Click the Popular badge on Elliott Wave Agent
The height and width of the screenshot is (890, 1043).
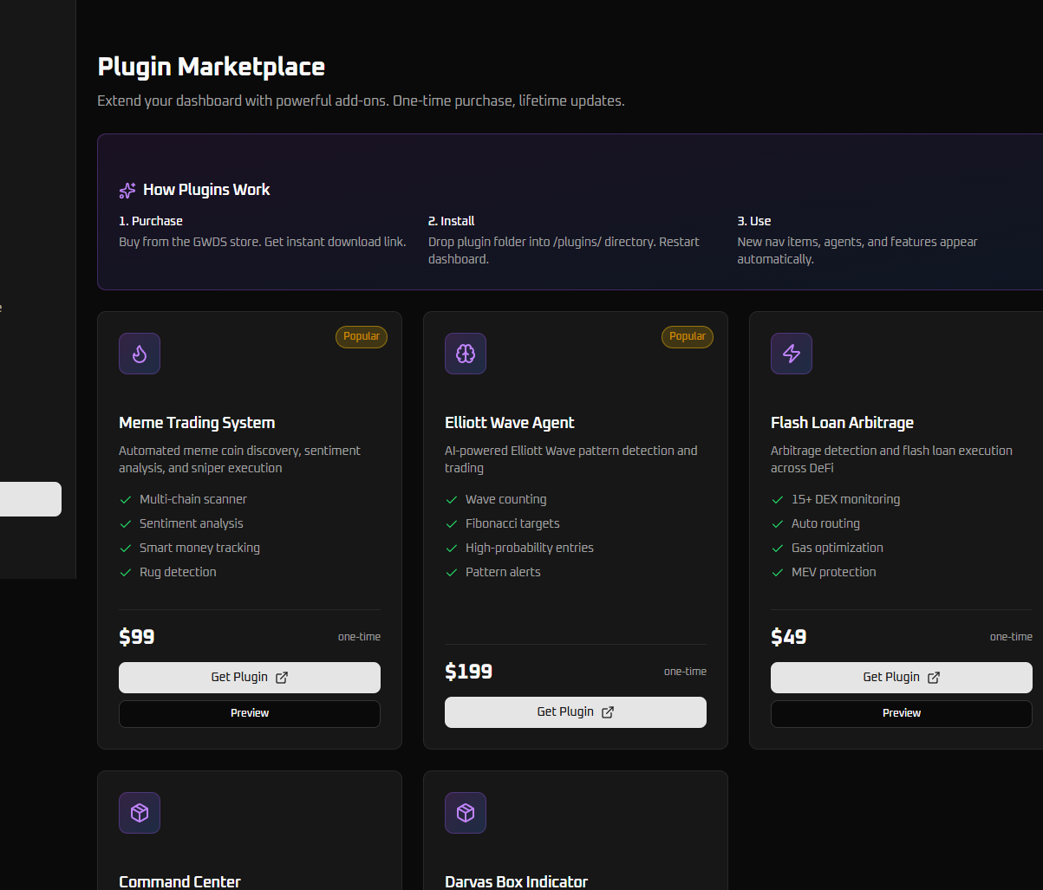click(688, 336)
